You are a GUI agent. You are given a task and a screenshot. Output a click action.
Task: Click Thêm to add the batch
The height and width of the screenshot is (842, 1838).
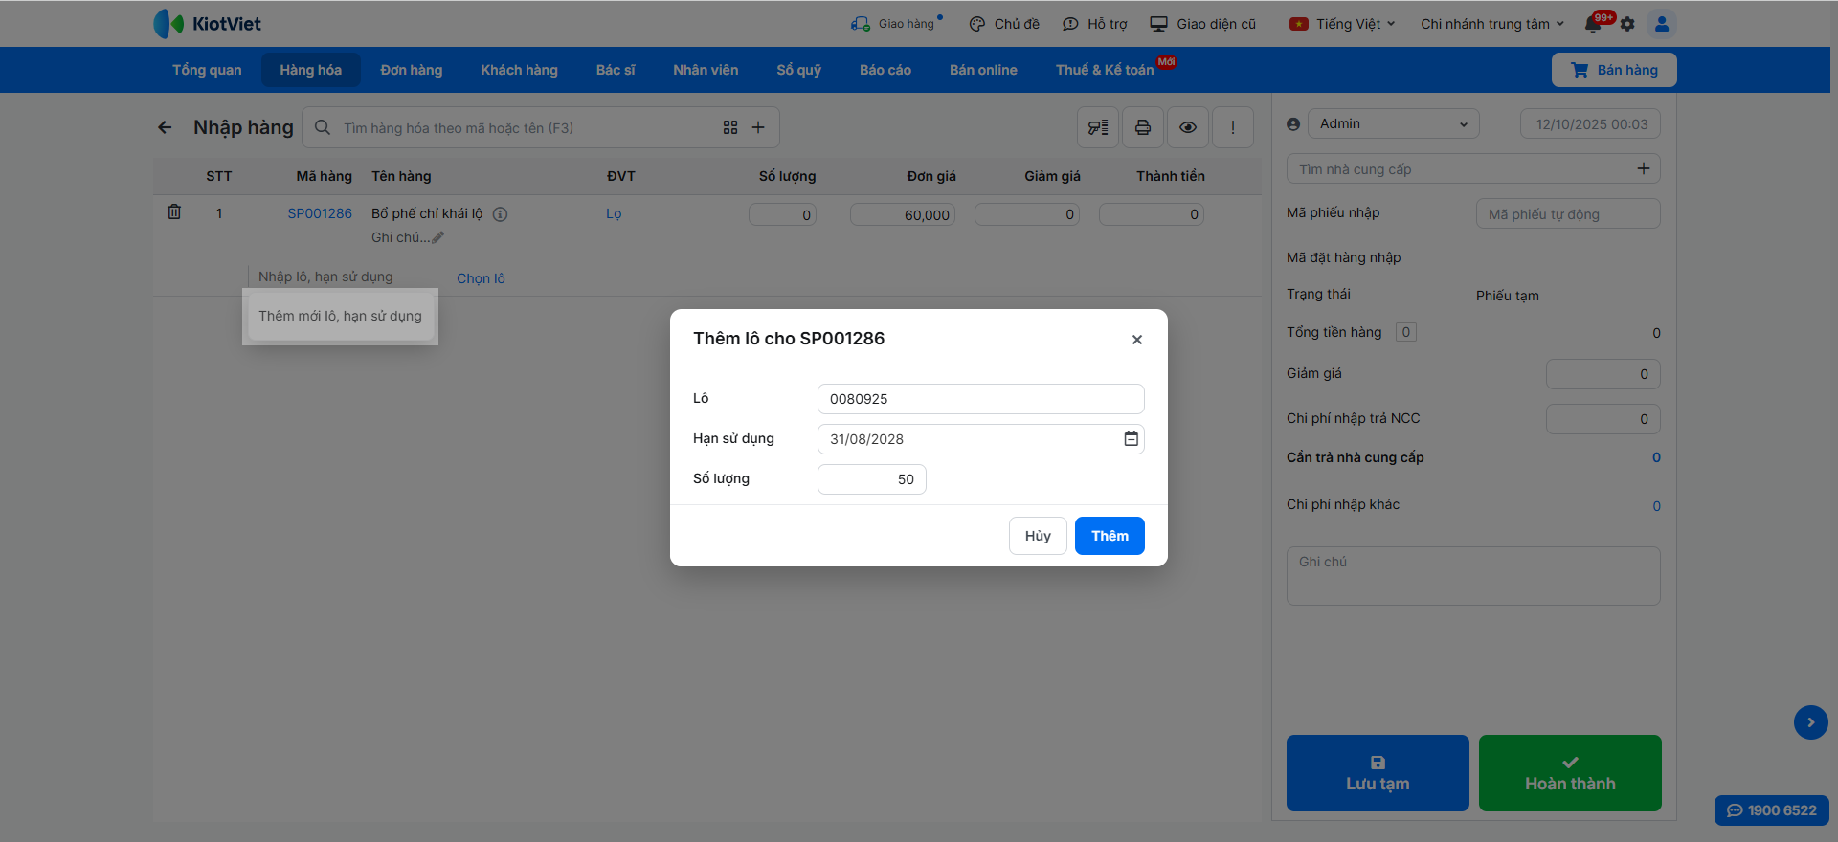(1110, 536)
